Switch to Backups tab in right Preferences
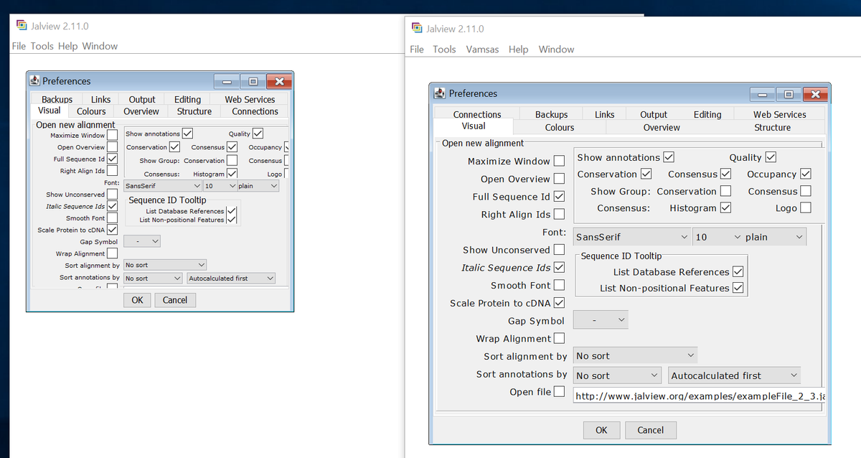The height and width of the screenshot is (458, 861). 551,114
